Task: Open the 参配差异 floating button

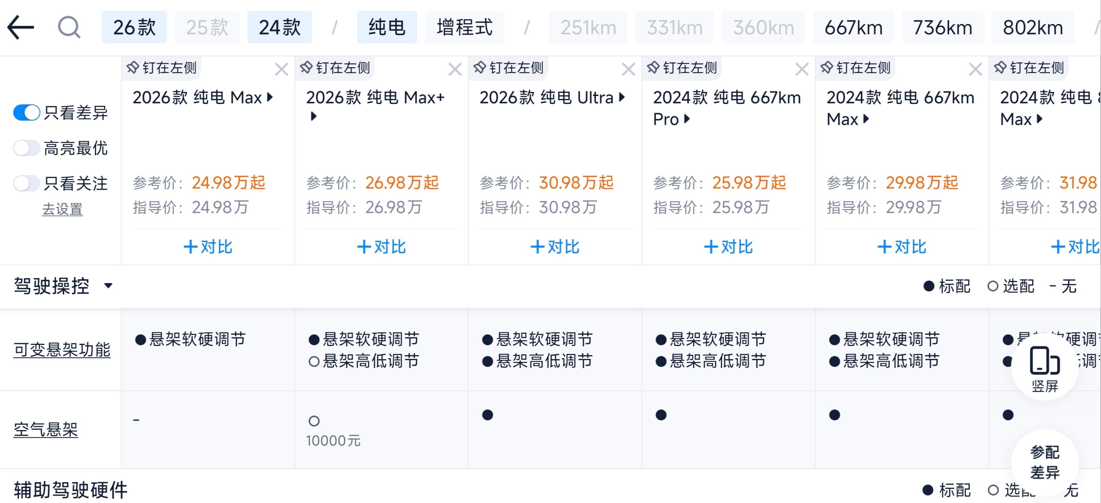Action: 1045,463
